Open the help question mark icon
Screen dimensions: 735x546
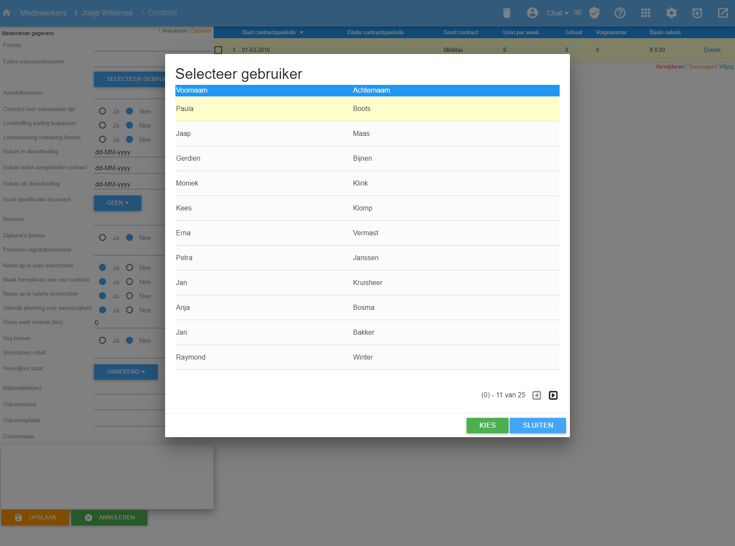[x=620, y=13]
